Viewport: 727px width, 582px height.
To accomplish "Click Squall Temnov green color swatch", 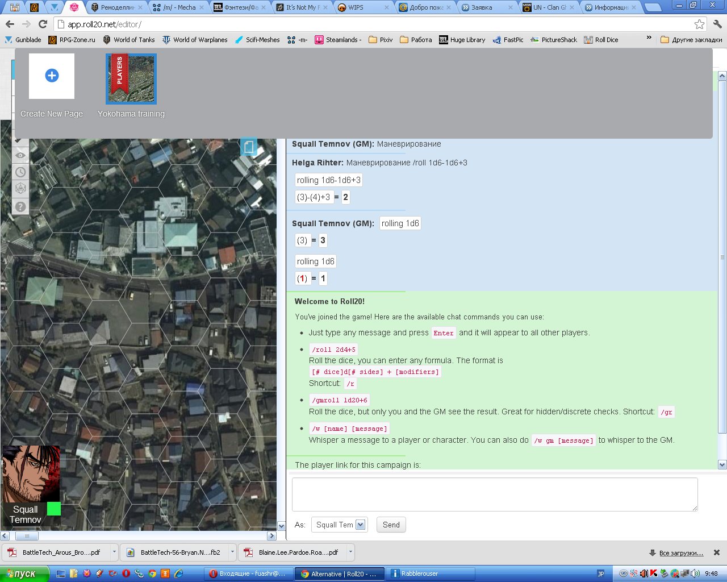I will [x=53, y=509].
